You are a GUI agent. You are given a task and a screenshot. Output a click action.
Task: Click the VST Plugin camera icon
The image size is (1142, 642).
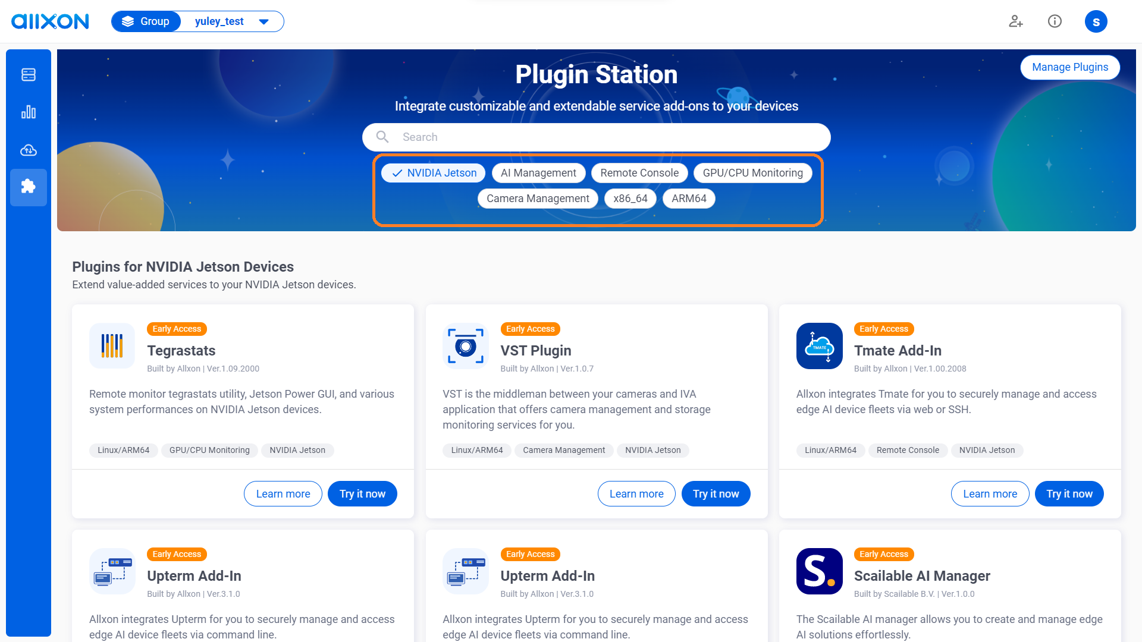tap(466, 346)
